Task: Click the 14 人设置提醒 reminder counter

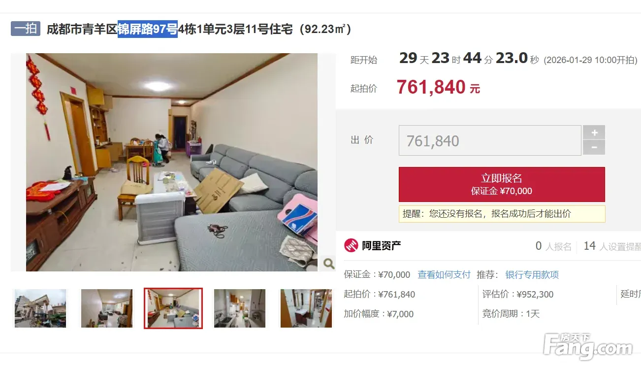Action: (x=612, y=246)
